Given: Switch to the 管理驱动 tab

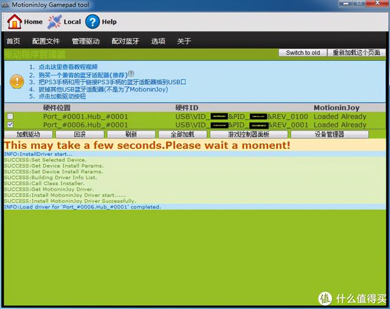Looking at the screenshot, I should point(85,41).
